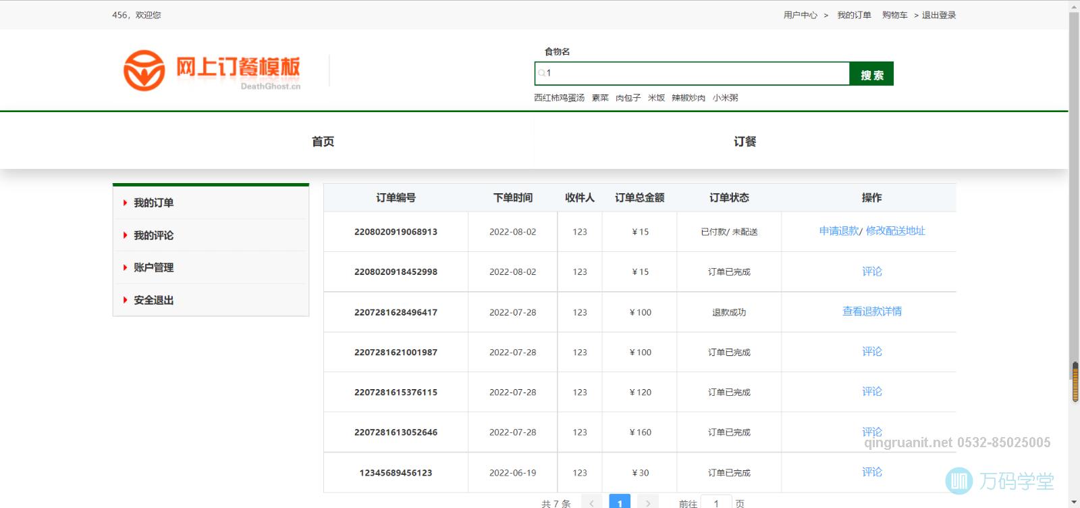Click the red arrow beside 我的订单

pyautogui.click(x=125, y=203)
